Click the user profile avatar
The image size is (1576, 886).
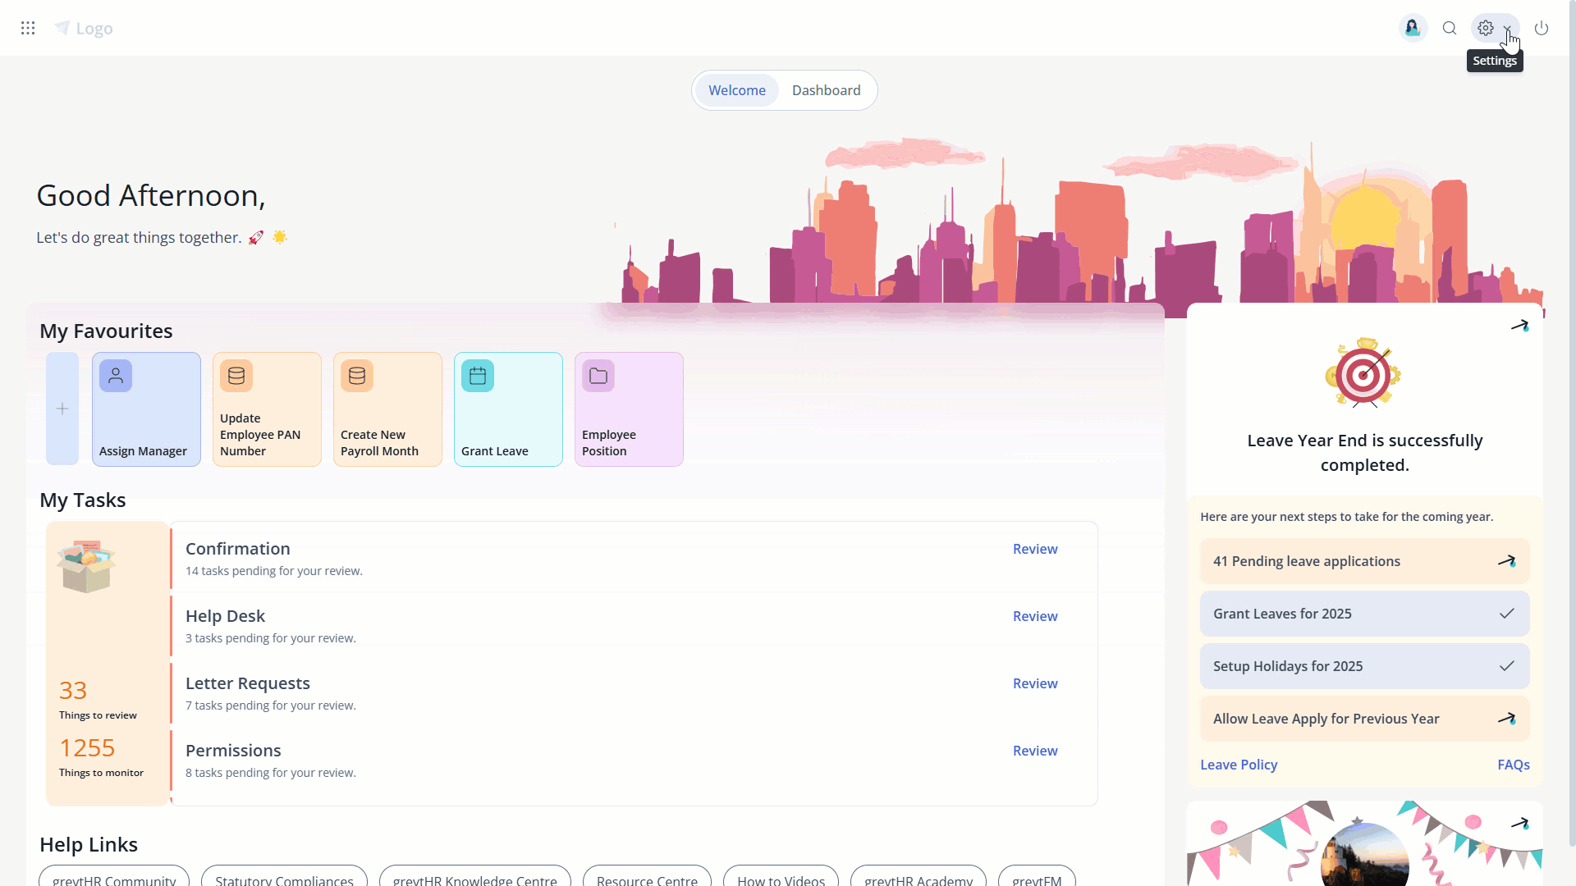[1413, 29]
